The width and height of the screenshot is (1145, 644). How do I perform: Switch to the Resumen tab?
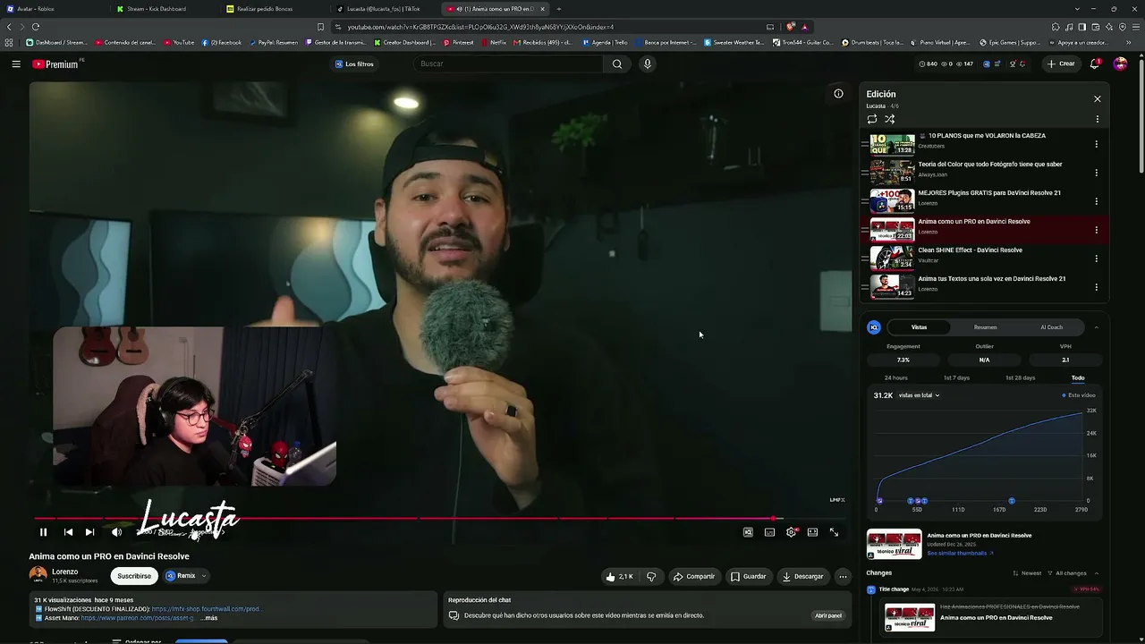(985, 327)
